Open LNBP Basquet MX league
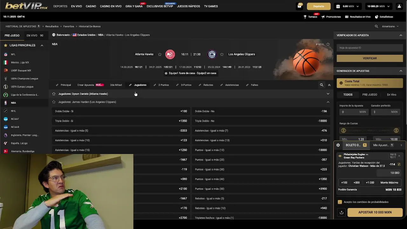The width and height of the screenshot is (407, 229). tap(21, 71)
